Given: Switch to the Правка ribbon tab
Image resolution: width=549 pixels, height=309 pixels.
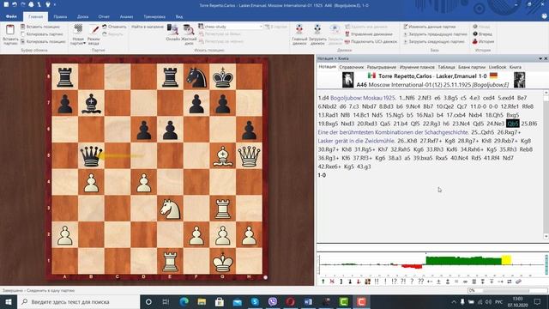Looking at the screenshot, I should [60, 16].
